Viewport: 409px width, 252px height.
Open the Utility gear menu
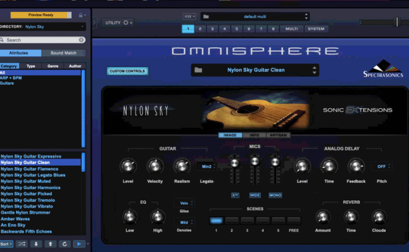click(118, 23)
